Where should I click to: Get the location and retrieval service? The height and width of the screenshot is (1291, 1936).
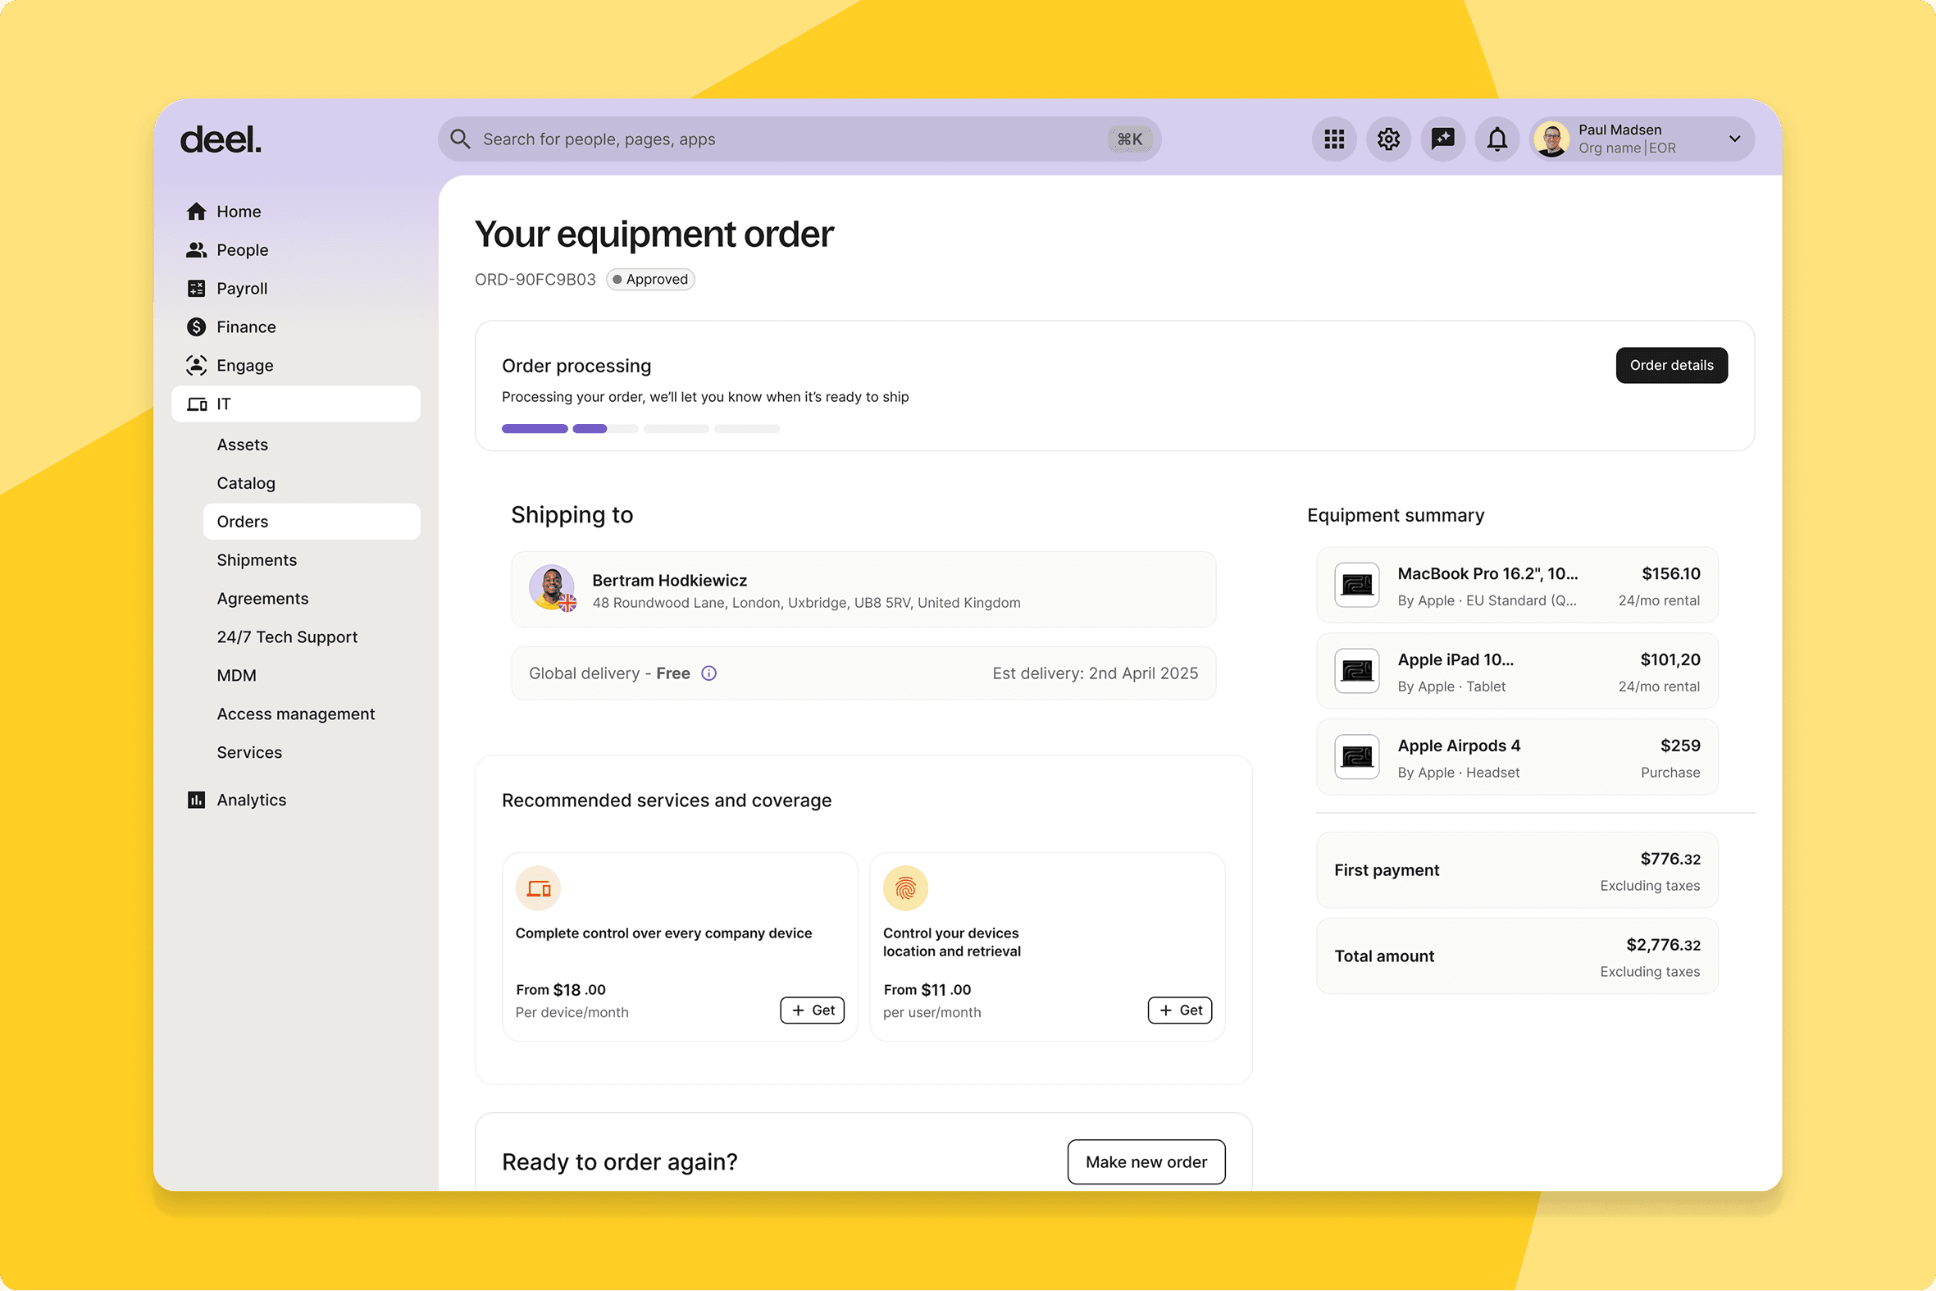coord(1179,1011)
